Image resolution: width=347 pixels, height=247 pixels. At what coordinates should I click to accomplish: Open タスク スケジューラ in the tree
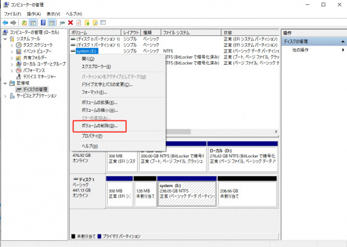[x=38, y=45]
